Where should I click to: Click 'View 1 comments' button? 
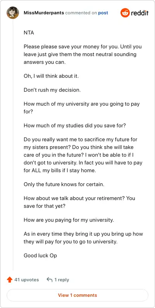click(x=77, y=295)
